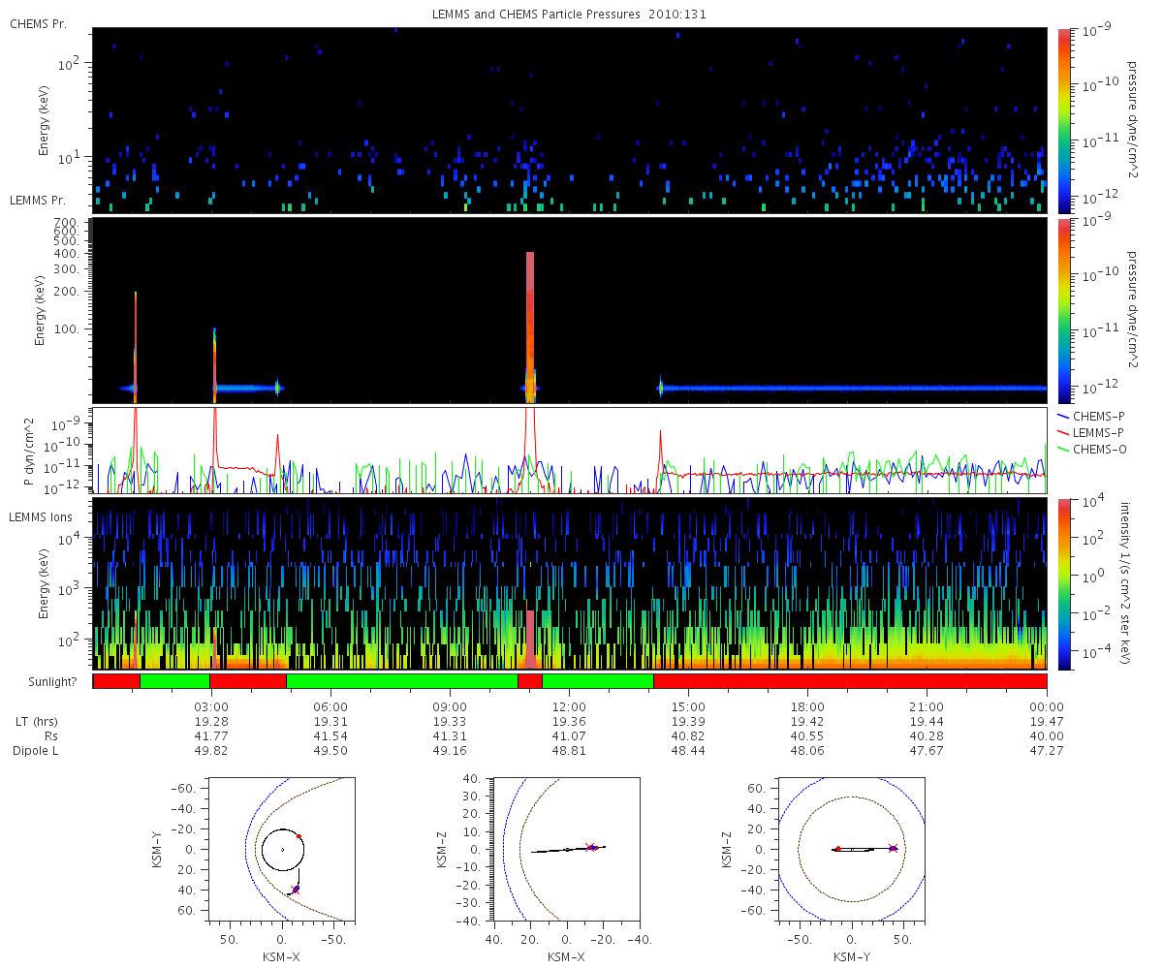The height and width of the screenshot is (969, 1163).
Task: Click the LEMMS Ions intensity color bar
Action: (x=1063, y=583)
